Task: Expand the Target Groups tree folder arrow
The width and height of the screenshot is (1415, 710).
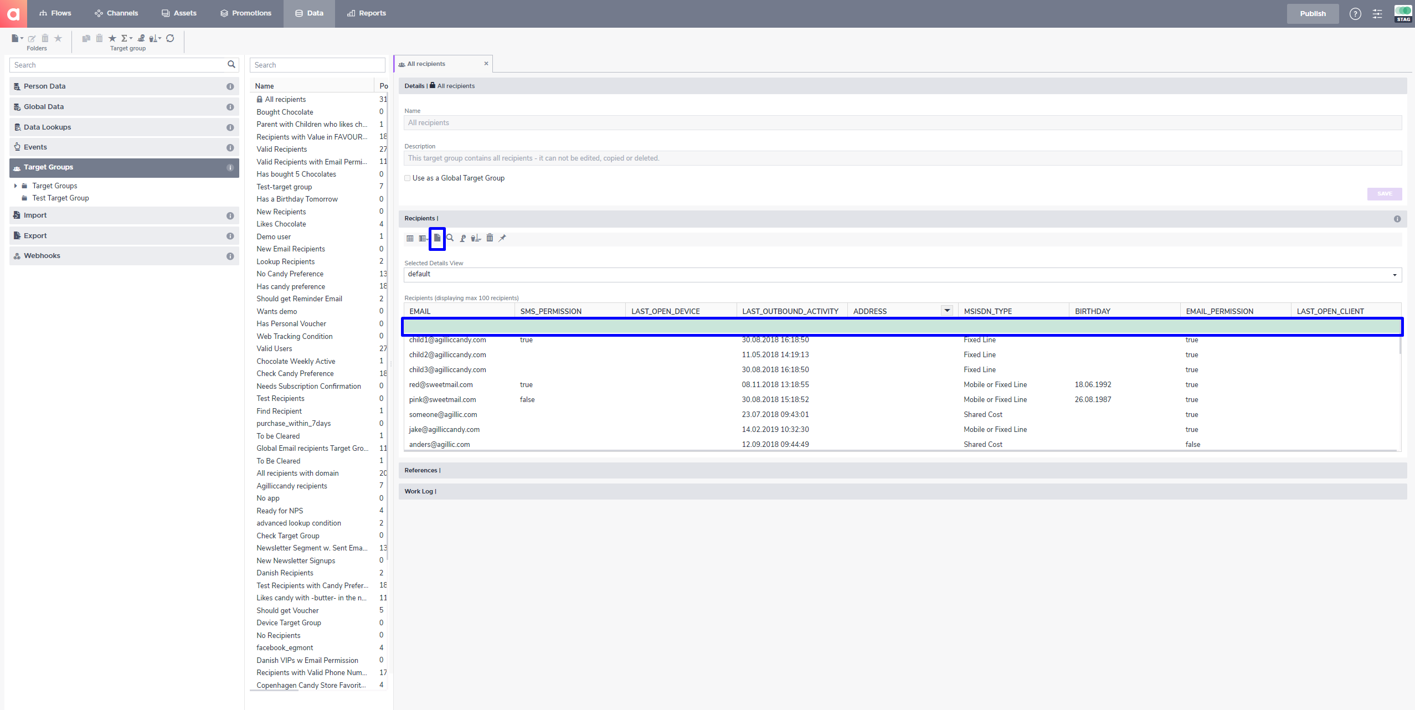Action: [x=15, y=186]
